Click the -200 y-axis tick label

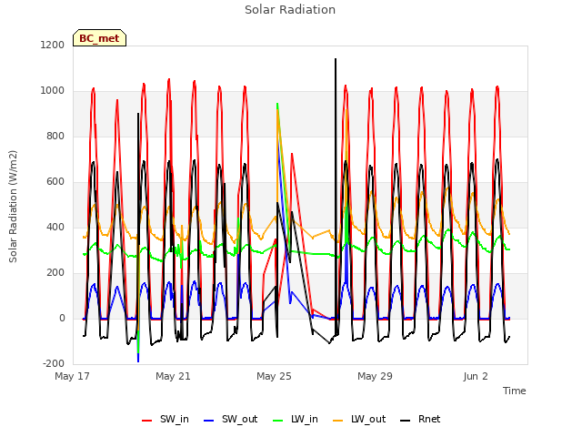point(54,364)
